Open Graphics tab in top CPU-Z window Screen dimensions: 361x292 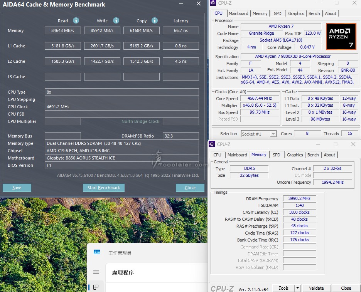[x=296, y=13]
